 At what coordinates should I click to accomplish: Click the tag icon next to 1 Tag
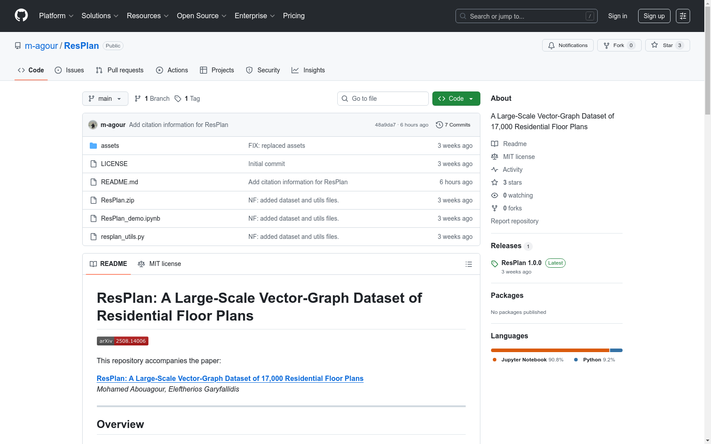tap(178, 99)
